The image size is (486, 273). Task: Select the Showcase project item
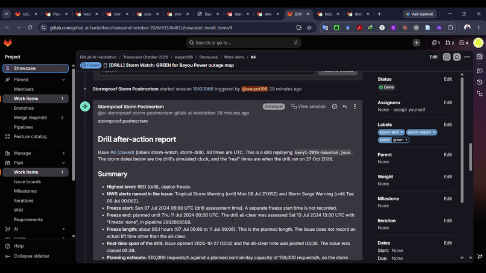pos(36,68)
